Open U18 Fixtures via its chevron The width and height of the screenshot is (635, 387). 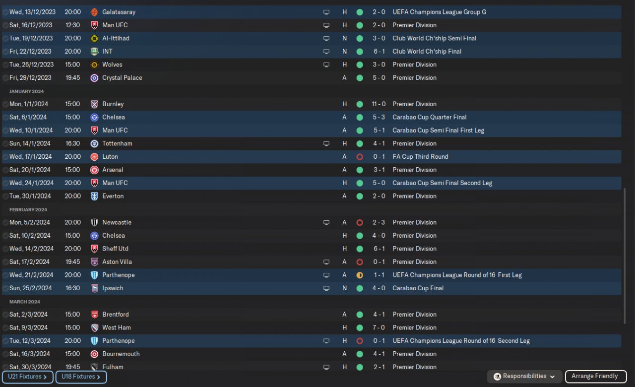tap(98, 377)
